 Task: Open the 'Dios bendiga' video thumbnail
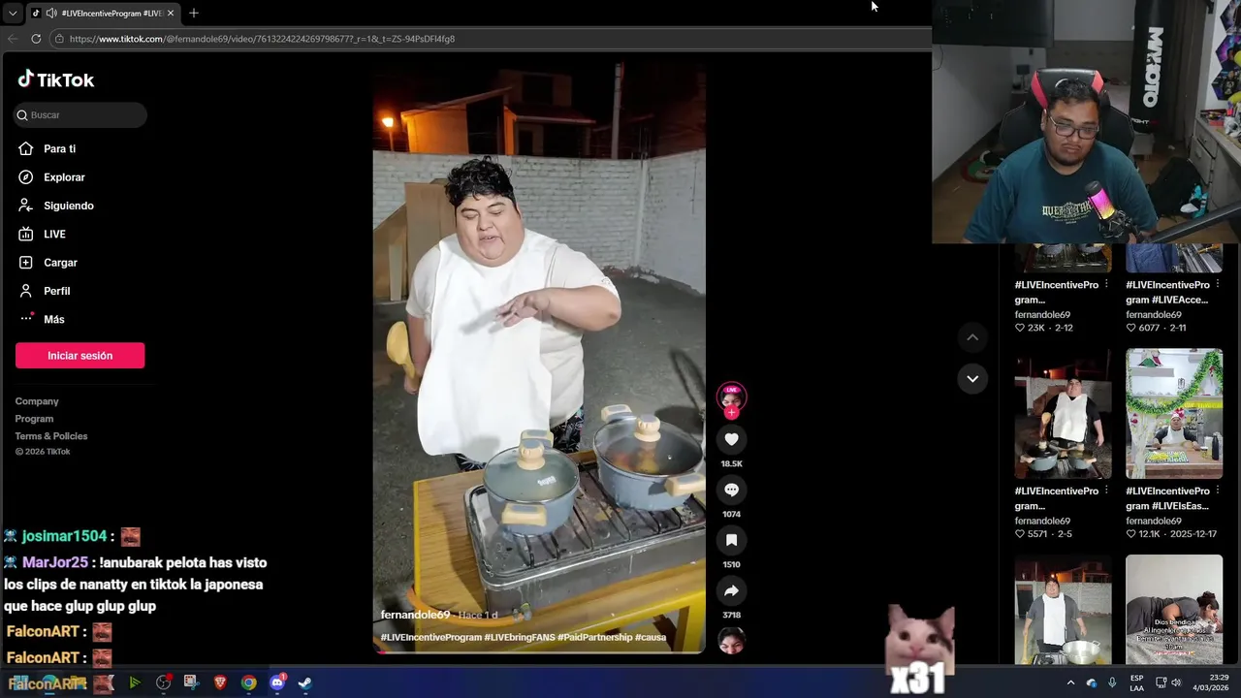pos(1174,610)
